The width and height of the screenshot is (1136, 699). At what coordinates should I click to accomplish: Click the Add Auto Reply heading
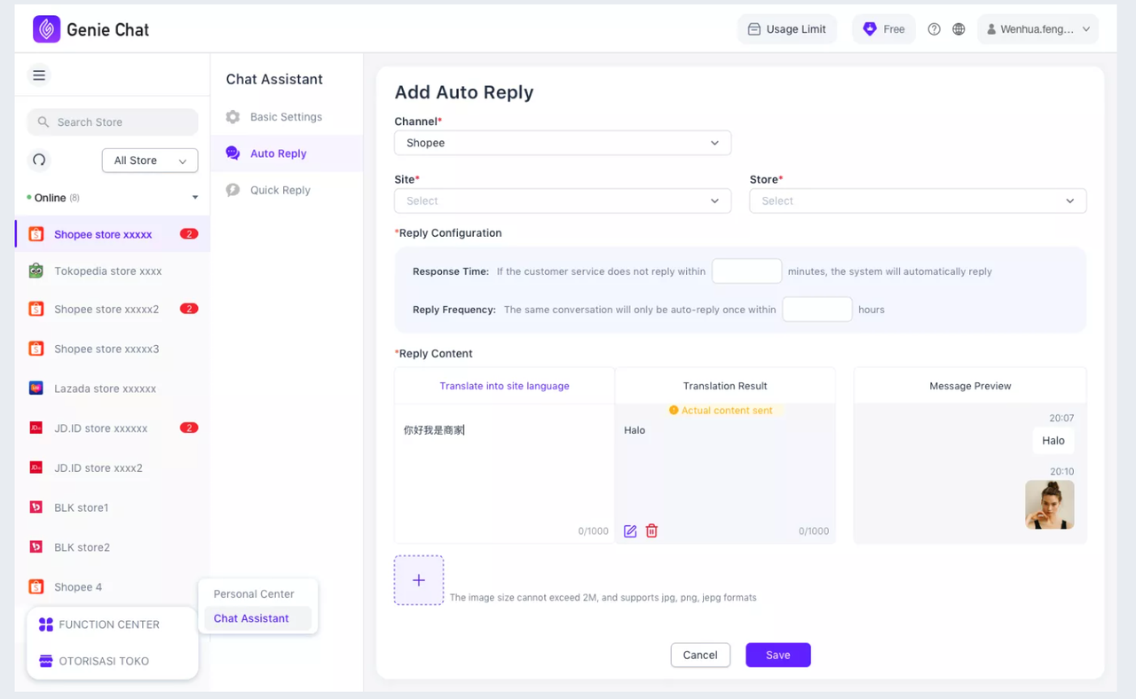(464, 92)
